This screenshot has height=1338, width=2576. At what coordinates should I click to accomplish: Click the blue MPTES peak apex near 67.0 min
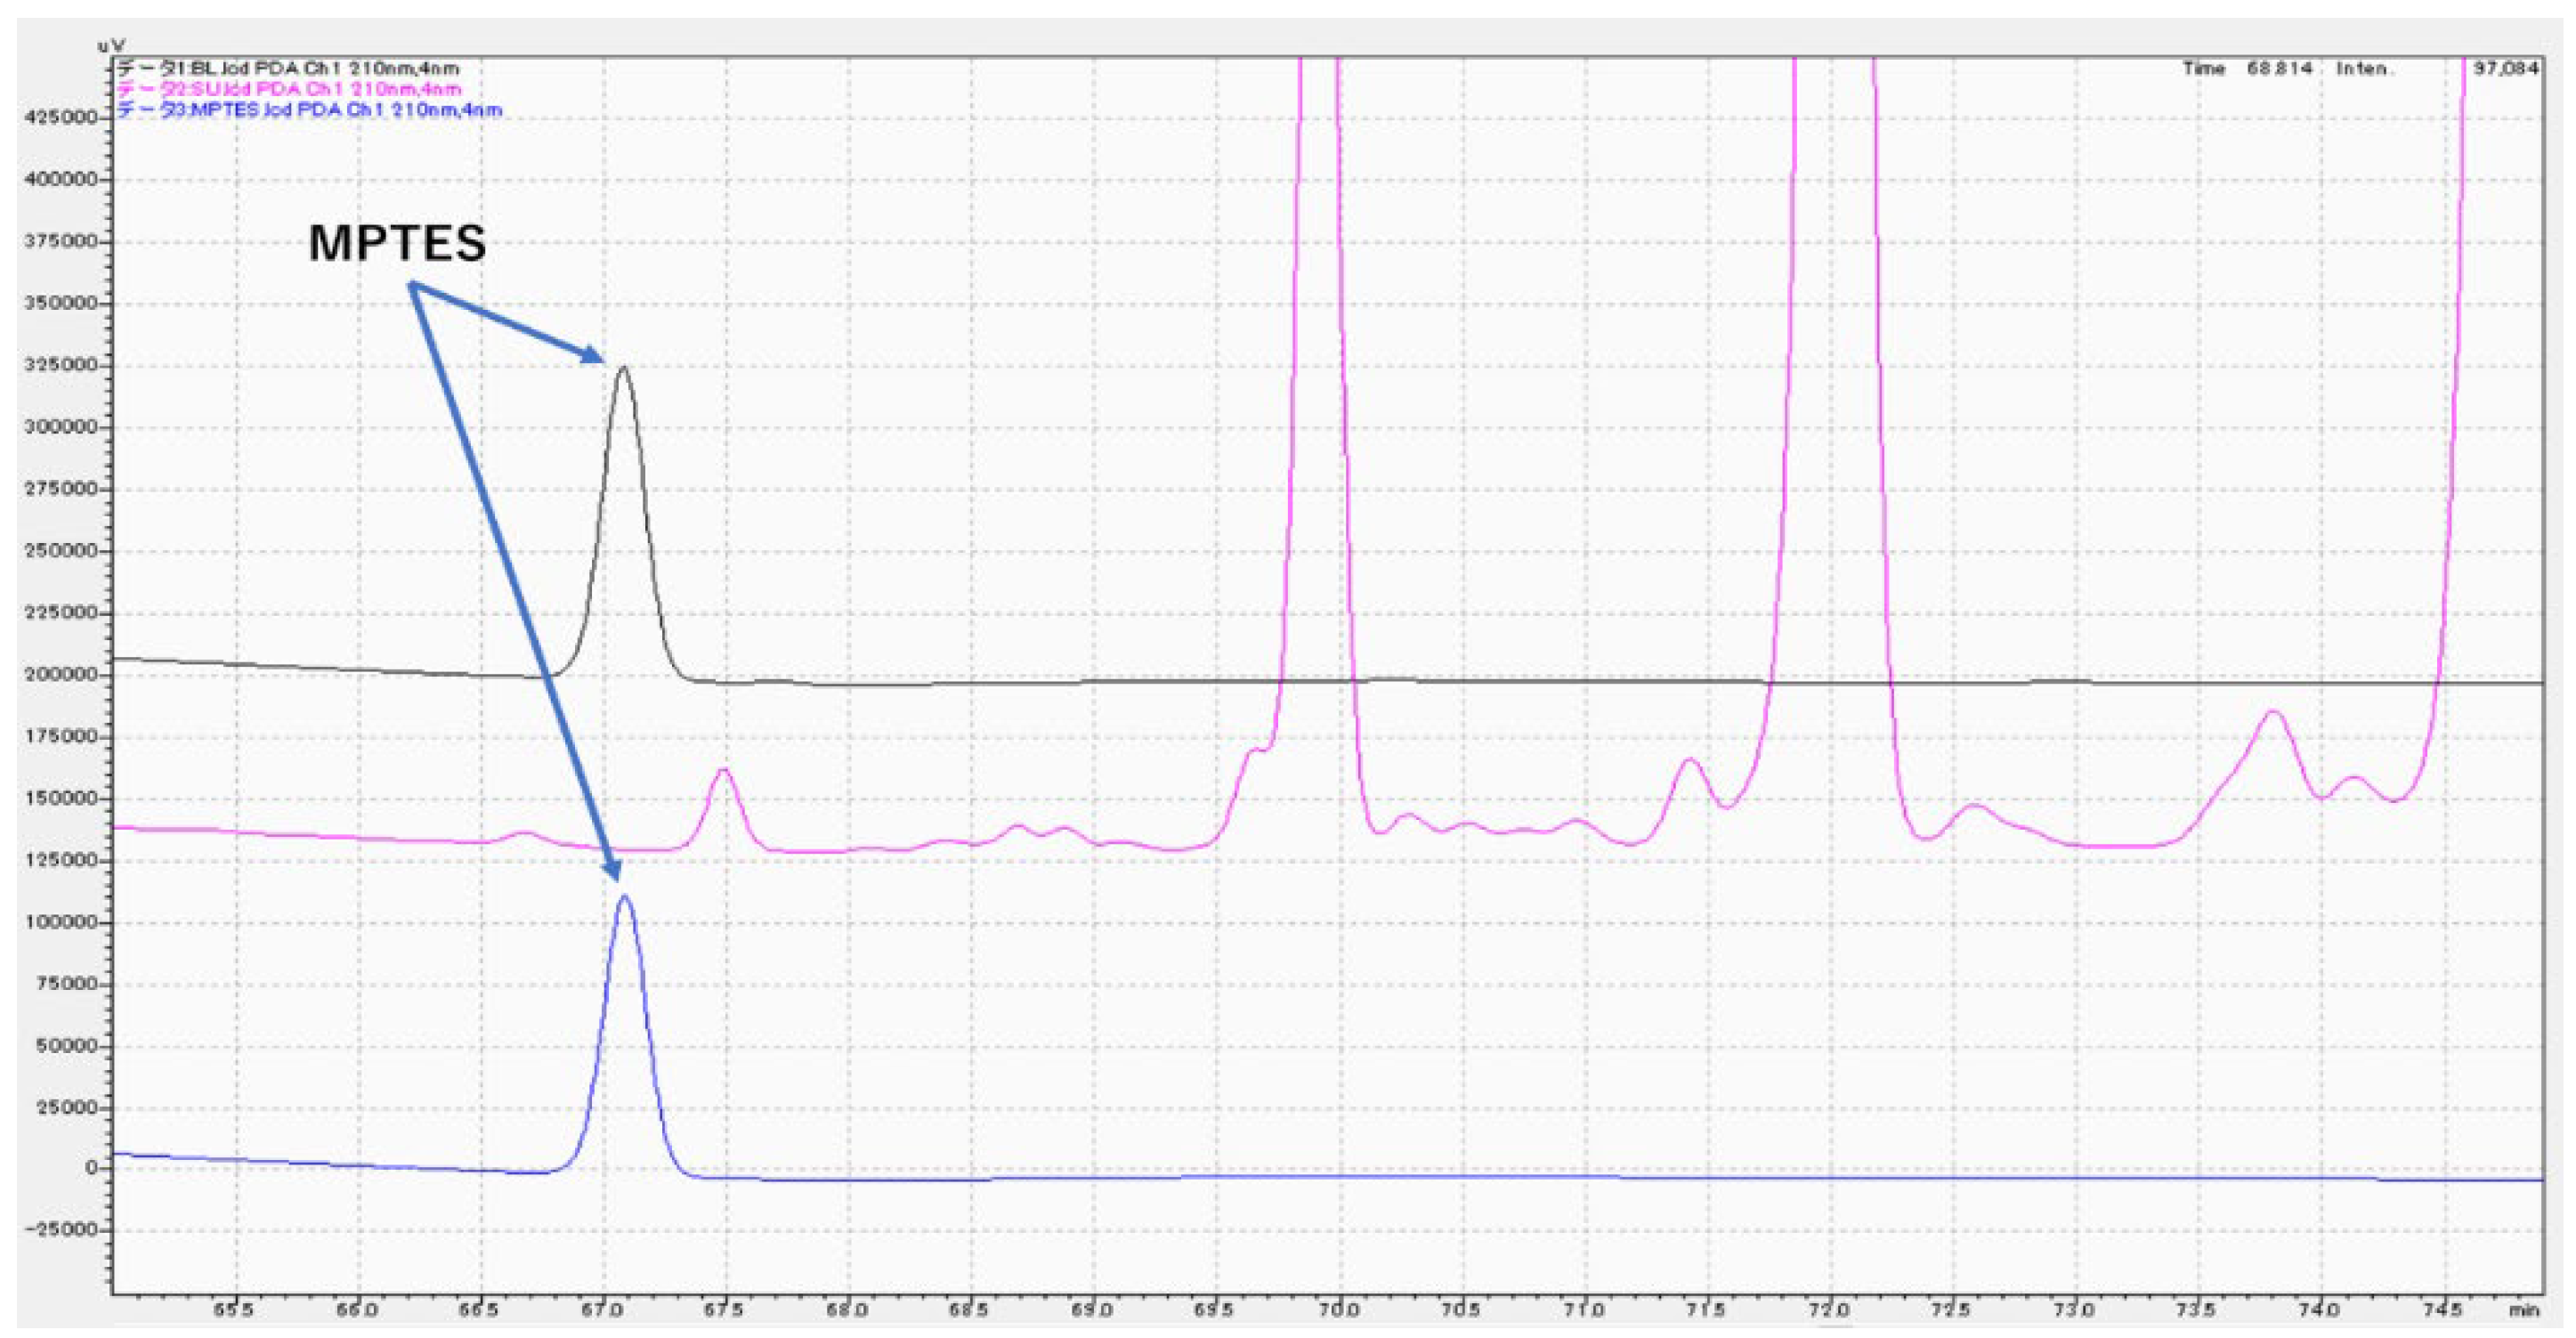(624, 897)
